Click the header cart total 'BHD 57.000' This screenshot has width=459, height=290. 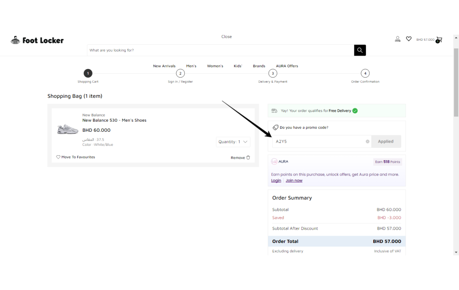click(425, 39)
